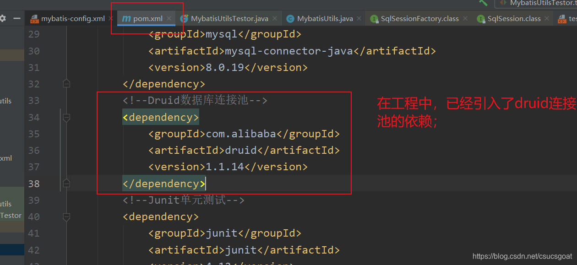The image size is (577, 265).
Task: Close the mybatis-config.xml tab
Action: pos(110,19)
